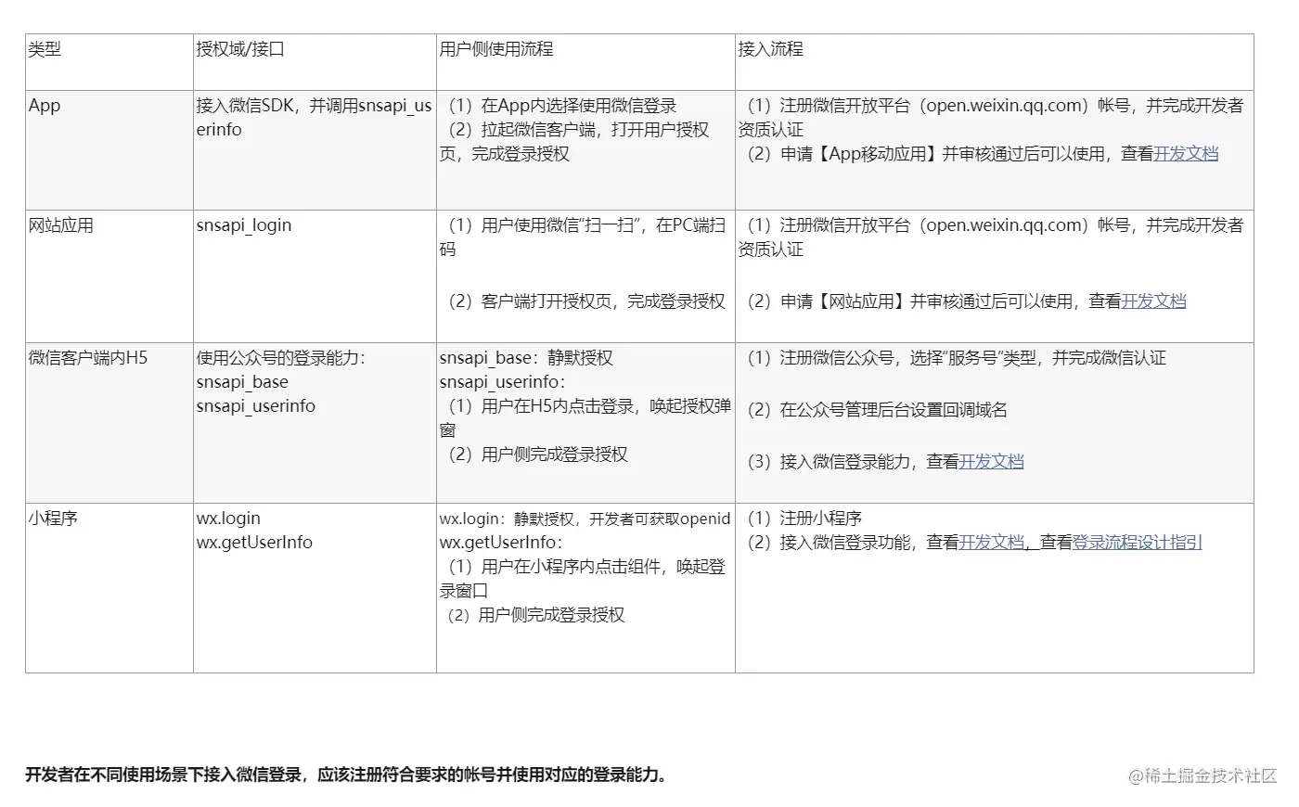Click 使用公众号的登录能力 text
The height and width of the screenshot is (807, 1299).
[279, 358]
